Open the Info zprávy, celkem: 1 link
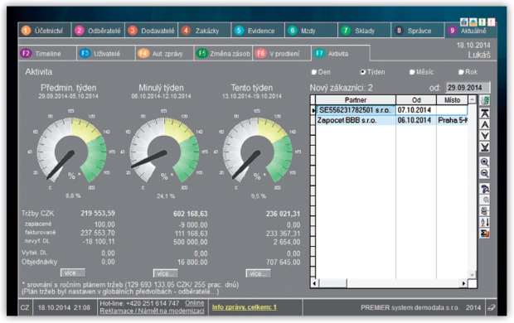Viewport: 514px width, 323px height. 245,307
